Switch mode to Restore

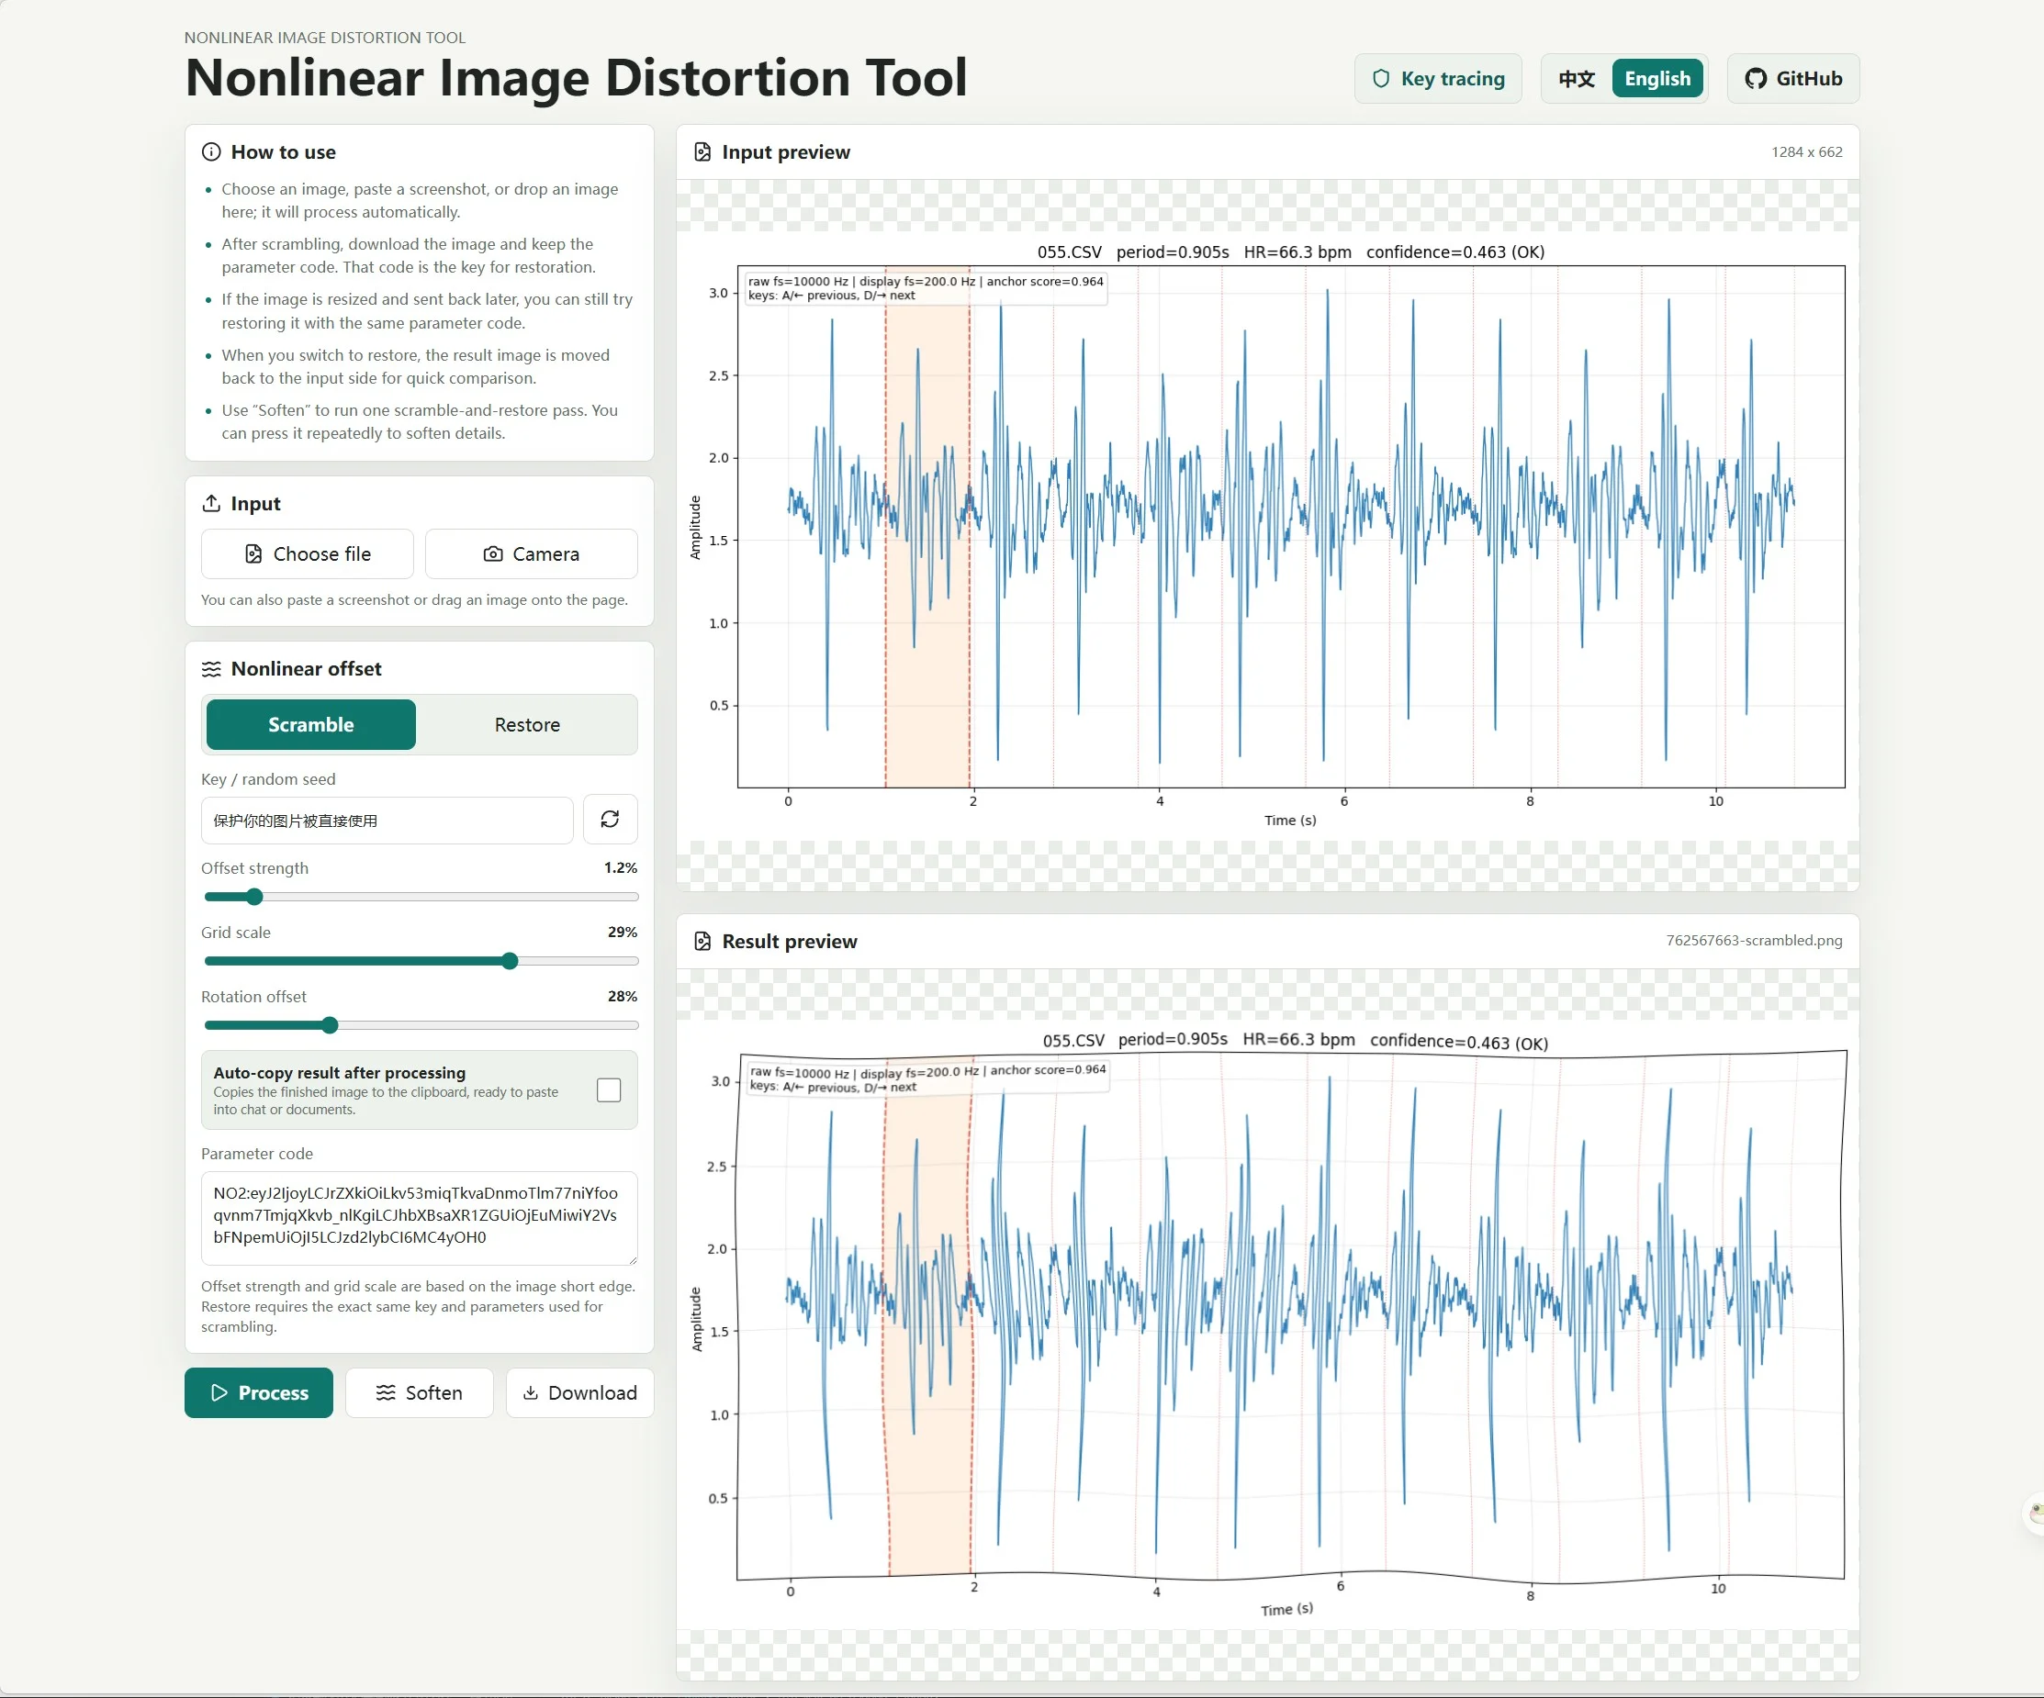point(526,725)
